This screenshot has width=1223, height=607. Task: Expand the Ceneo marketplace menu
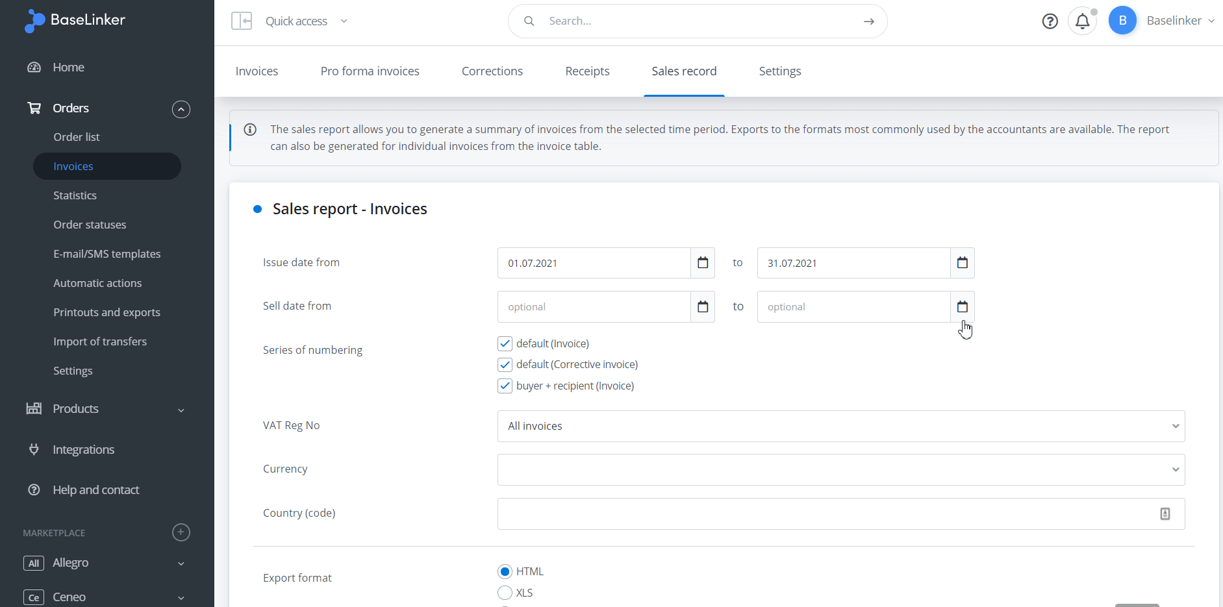(181, 598)
